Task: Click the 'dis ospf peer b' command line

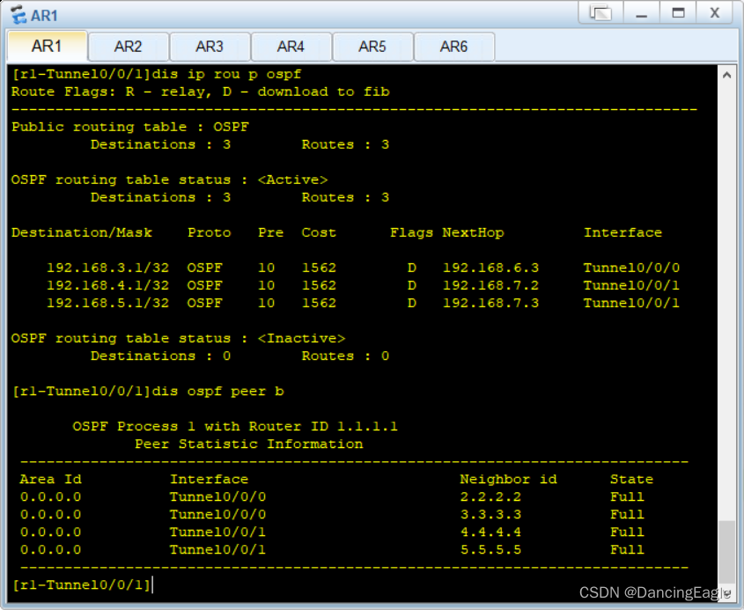Action: pos(148,392)
